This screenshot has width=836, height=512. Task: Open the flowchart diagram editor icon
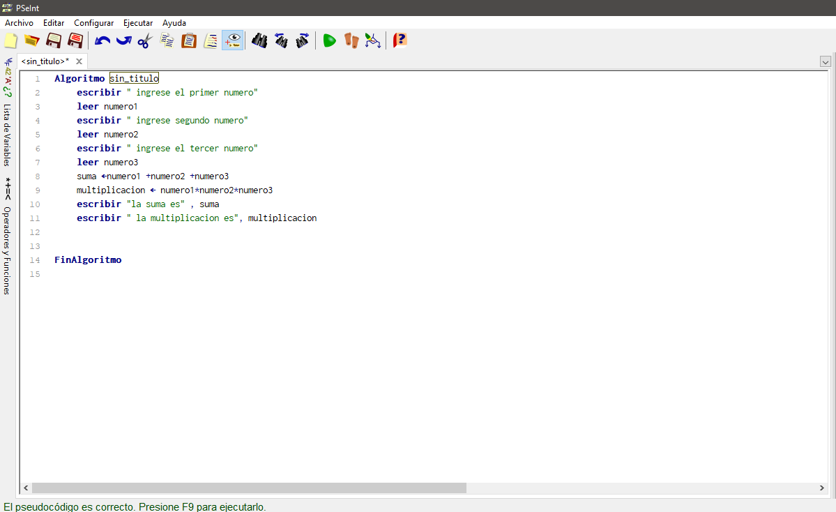[x=373, y=40]
